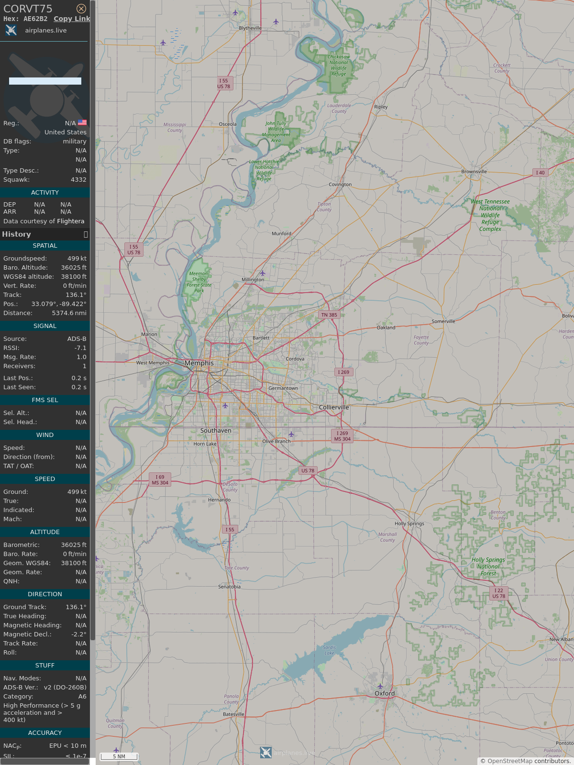The width and height of the screenshot is (574, 765).
Task: Click the Covington town label
Action: pyautogui.click(x=340, y=185)
